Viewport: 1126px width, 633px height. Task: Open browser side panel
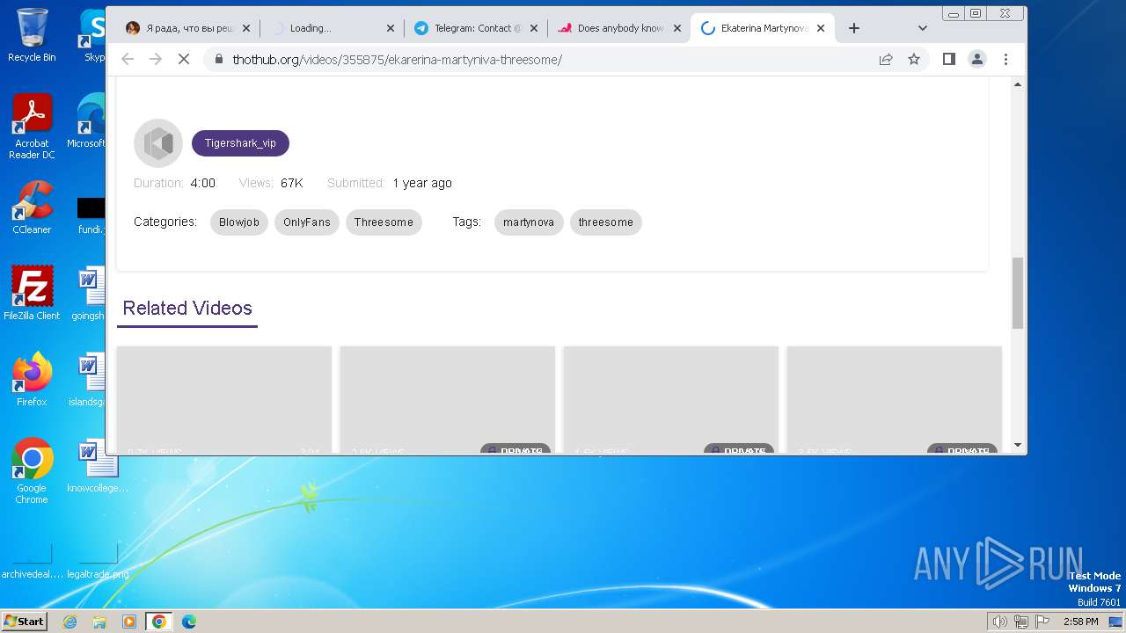[x=949, y=59]
